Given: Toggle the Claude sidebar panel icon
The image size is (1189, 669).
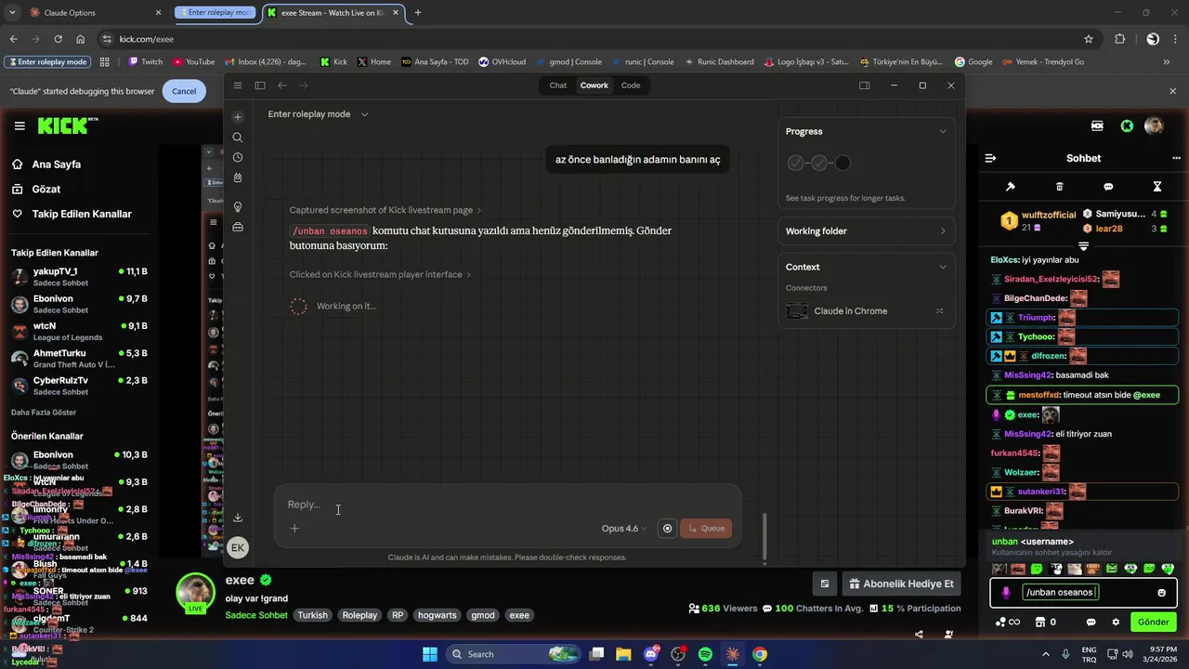Looking at the screenshot, I should pyautogui.click(x=260, y=85).
